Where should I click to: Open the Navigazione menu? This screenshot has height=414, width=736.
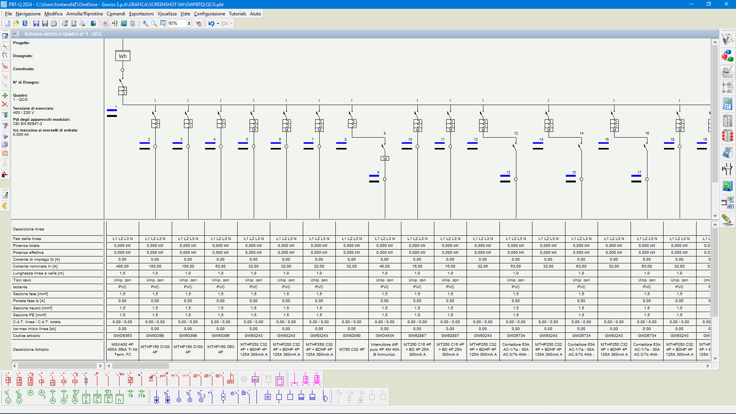coord(28,14)
